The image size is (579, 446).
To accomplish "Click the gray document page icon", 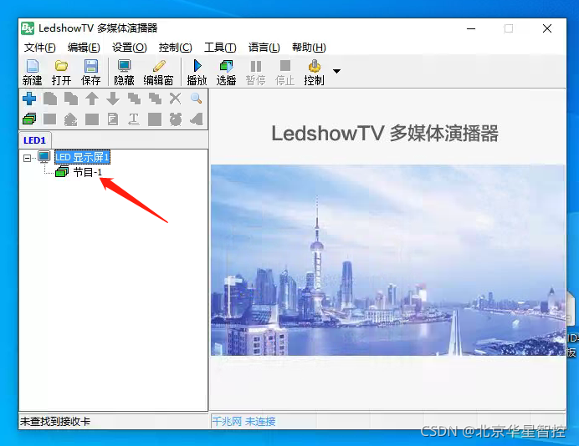I will (113, 119).
